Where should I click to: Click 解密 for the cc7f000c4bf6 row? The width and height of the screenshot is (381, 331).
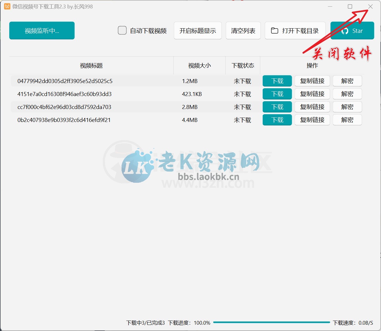347,107
